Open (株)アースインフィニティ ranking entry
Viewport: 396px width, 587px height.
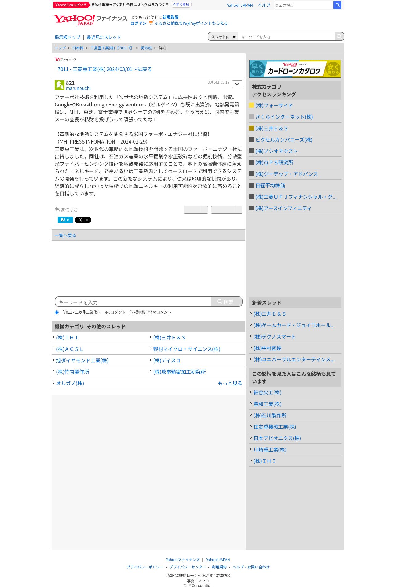tap(283, 208)
